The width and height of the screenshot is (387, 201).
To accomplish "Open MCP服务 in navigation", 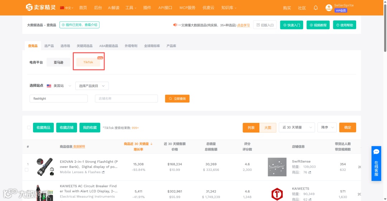I will (187, 8).
